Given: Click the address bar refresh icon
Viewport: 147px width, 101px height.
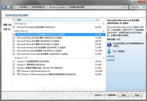Looking at the screenshot, I should [x=126, y=7].
